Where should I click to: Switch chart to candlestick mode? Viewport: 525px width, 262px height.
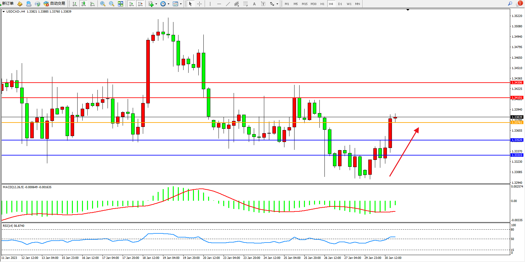[x=84, y=4]
